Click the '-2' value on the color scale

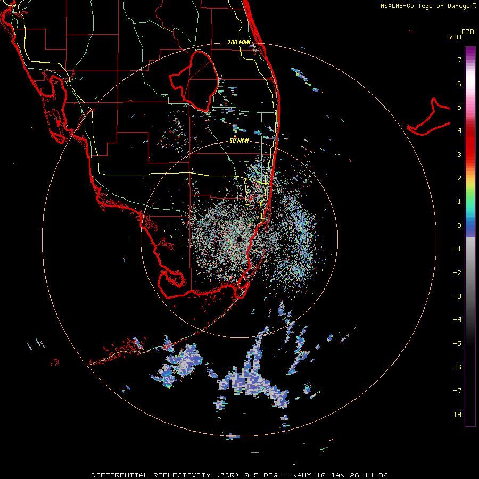click(457, 273)
